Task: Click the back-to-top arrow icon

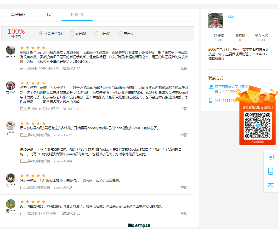Action: coord(271,185)
